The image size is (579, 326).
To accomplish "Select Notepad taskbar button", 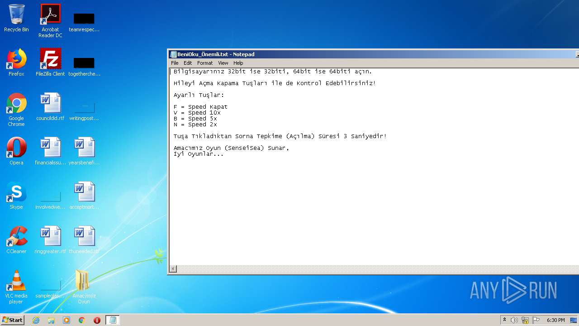I will point(113,320).
